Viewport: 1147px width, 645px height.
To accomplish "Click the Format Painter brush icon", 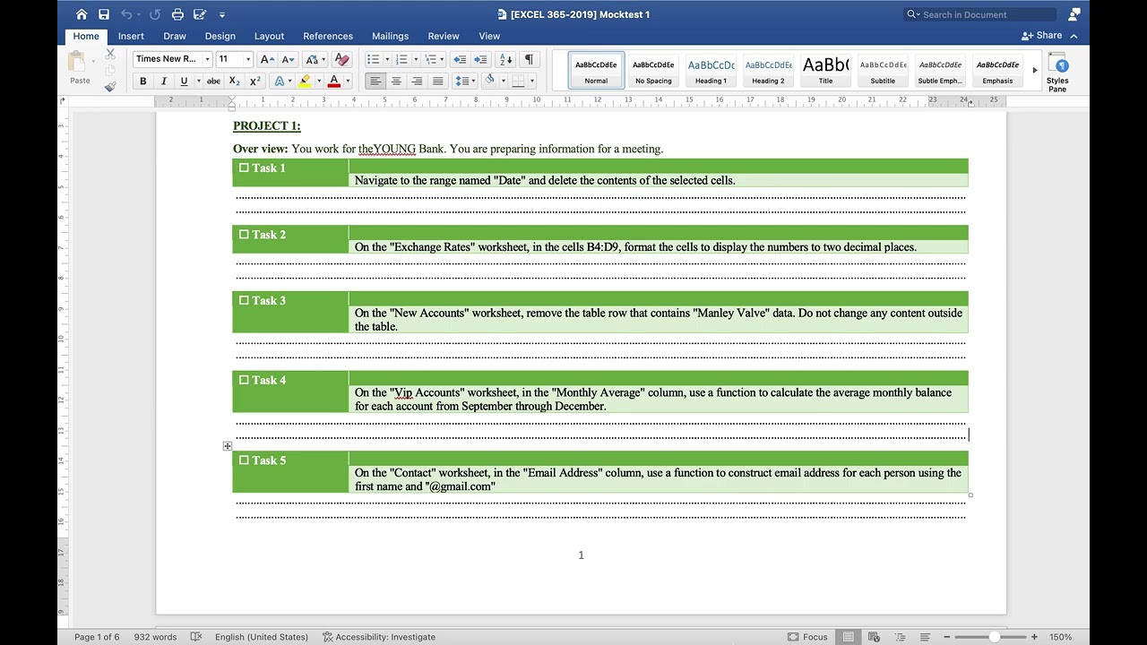I will pos(110,87).
